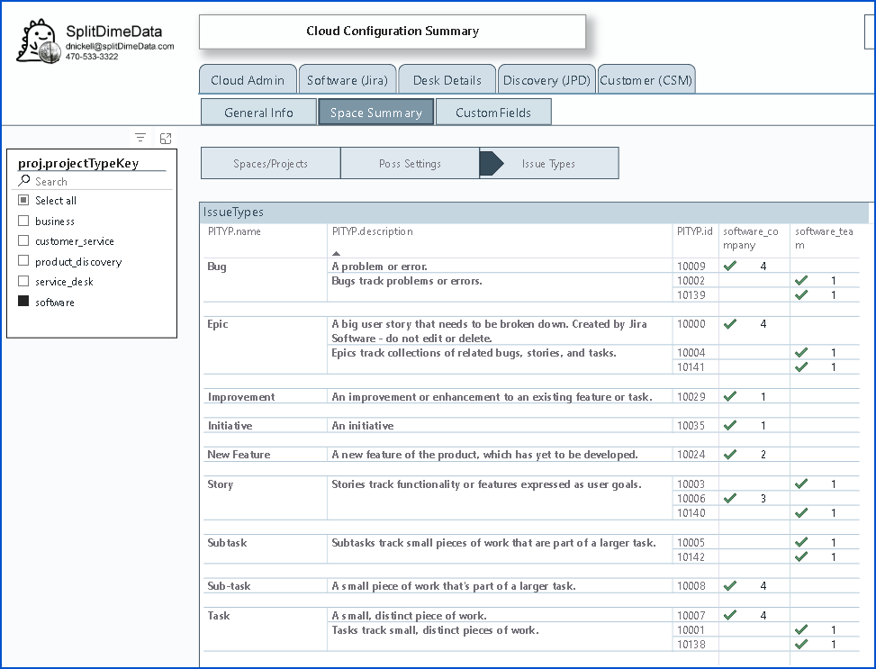The height and width of the screenshot is (669, 876).
Task: Click the Cloud Configuration Summary title box
Action: coord(393,32)
